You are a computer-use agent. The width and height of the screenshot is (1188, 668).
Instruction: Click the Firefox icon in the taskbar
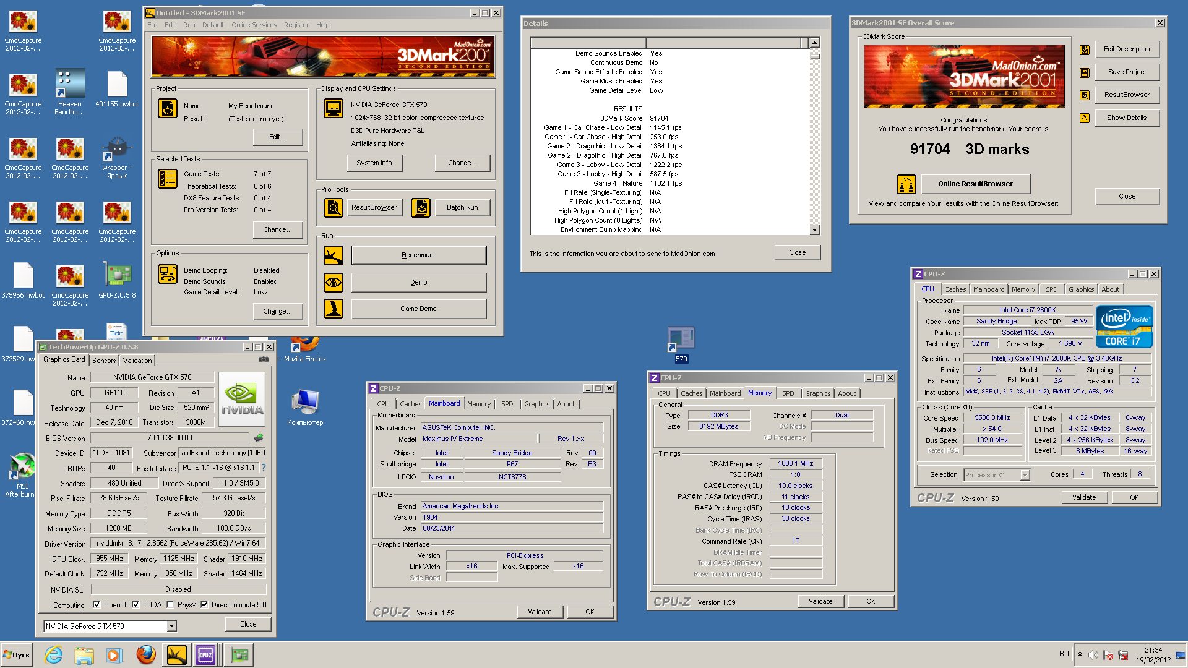tap(146, 654)
